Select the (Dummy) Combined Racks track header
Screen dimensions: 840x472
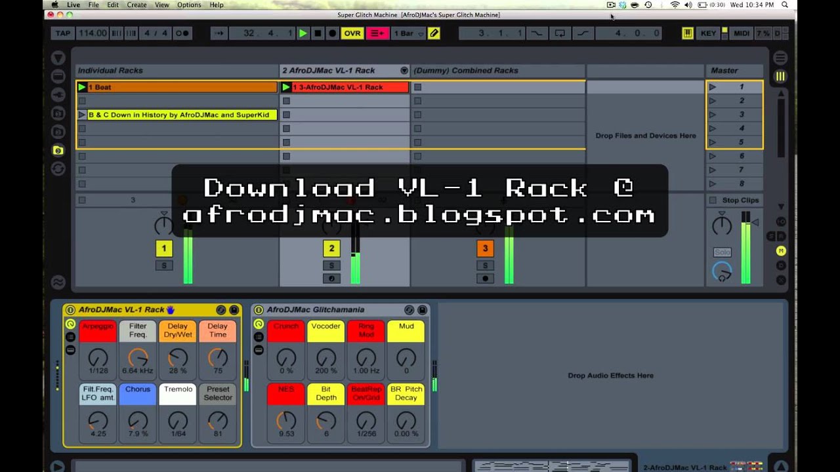coord(498,71)
